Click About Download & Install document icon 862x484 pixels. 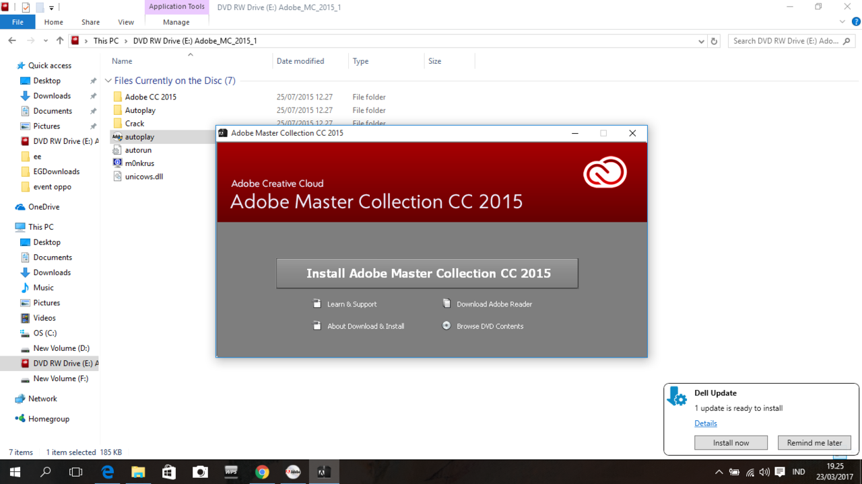(x=317, y=326)
